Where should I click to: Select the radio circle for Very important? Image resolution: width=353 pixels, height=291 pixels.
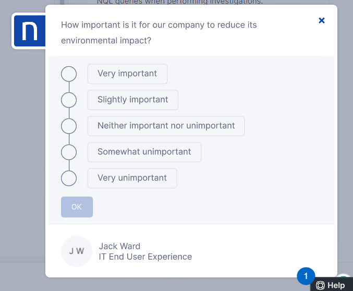[x=69, y=74]
